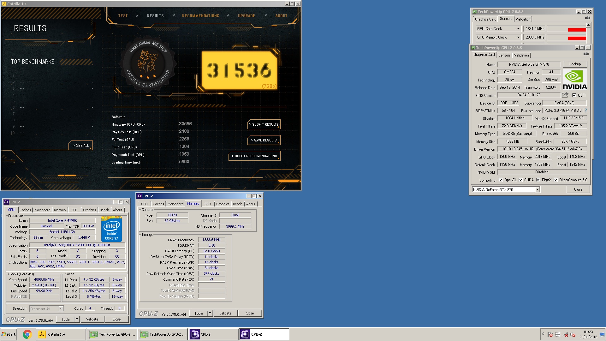Click SAVE RESULTS in Catzilla
Image resolution: width=606 pixels, height=341 pixels.
tap(264, 140)
